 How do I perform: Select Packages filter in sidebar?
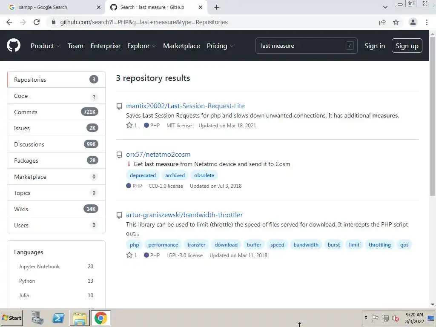pyautogui.click(x=56, y=161)
